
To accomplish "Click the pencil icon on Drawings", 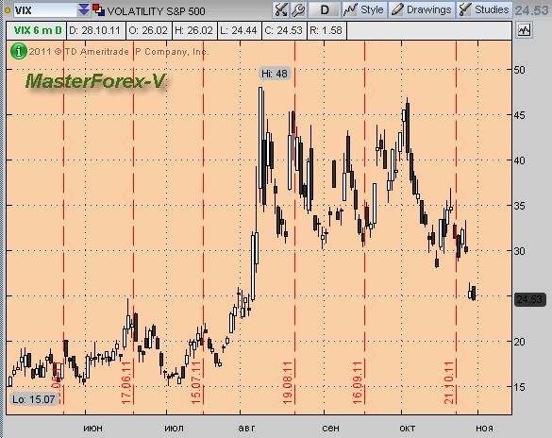I will click(x=397, y=9).
